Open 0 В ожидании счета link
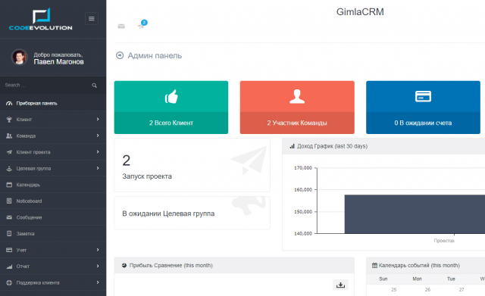Screen dimensions: 485x296 point(423,123)
